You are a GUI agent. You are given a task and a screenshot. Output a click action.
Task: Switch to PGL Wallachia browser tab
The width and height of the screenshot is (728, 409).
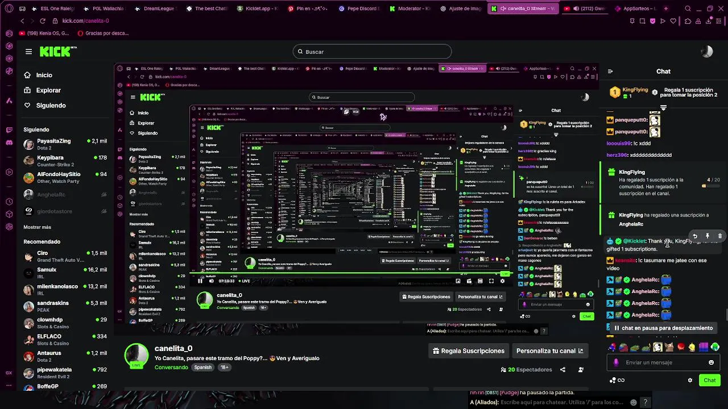point(105,9)
